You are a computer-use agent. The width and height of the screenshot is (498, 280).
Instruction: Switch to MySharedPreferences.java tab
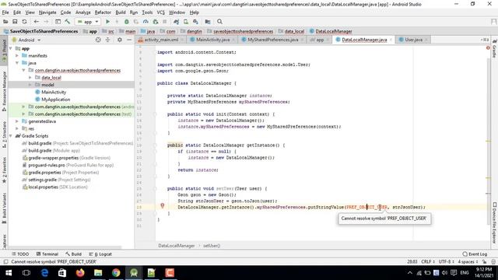pyautogui.click(x=272, y=40)
